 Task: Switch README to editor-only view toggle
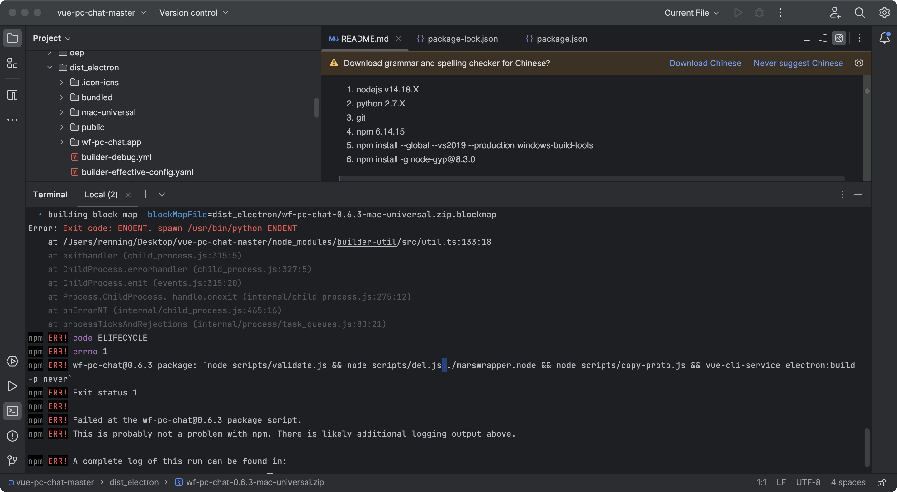tap(806, 38)
